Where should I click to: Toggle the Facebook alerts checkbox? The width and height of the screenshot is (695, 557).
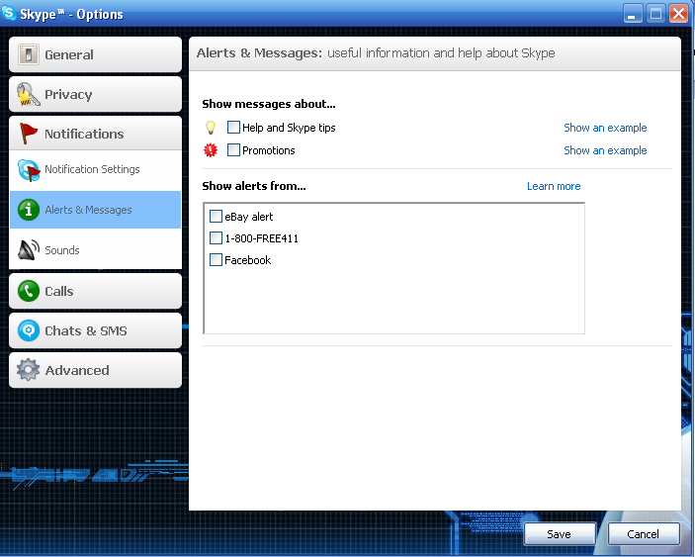pyautogui.click(x=216, y=259)
